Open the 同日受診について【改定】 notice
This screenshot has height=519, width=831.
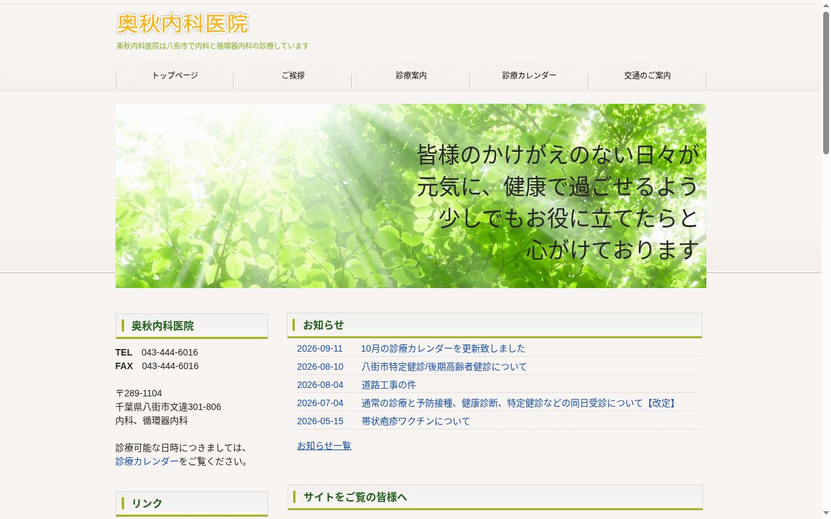pos(520,403)
